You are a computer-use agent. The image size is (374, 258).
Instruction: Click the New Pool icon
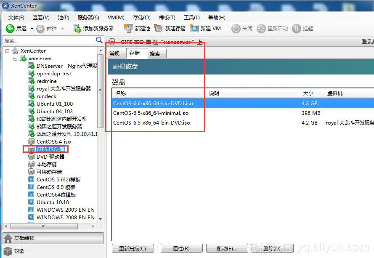[128, 28]
